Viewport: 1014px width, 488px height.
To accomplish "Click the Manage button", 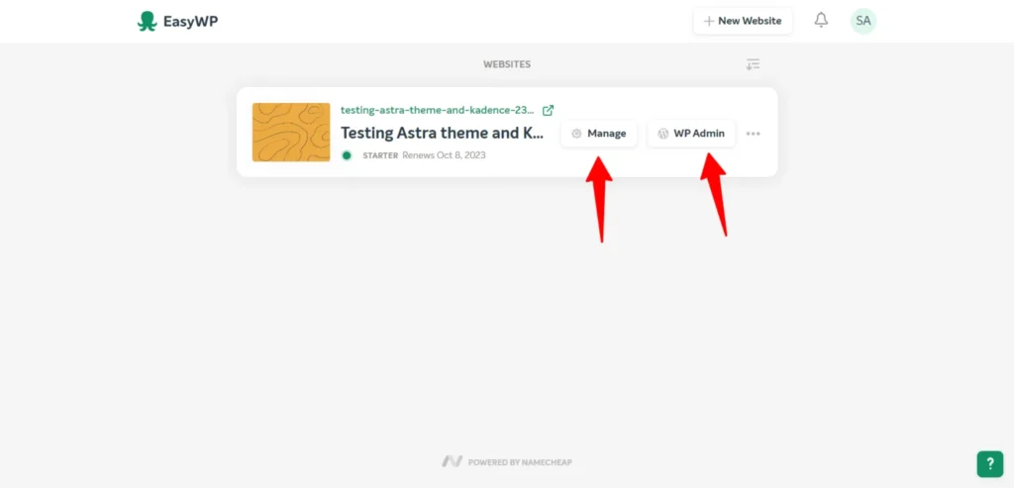I will coord(599,134).
